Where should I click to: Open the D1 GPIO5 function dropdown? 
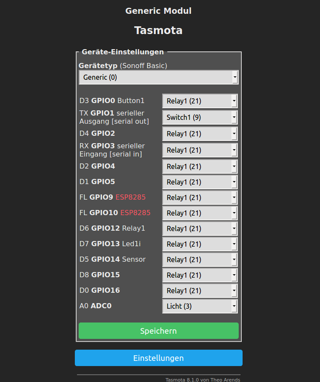click(200, 182)
